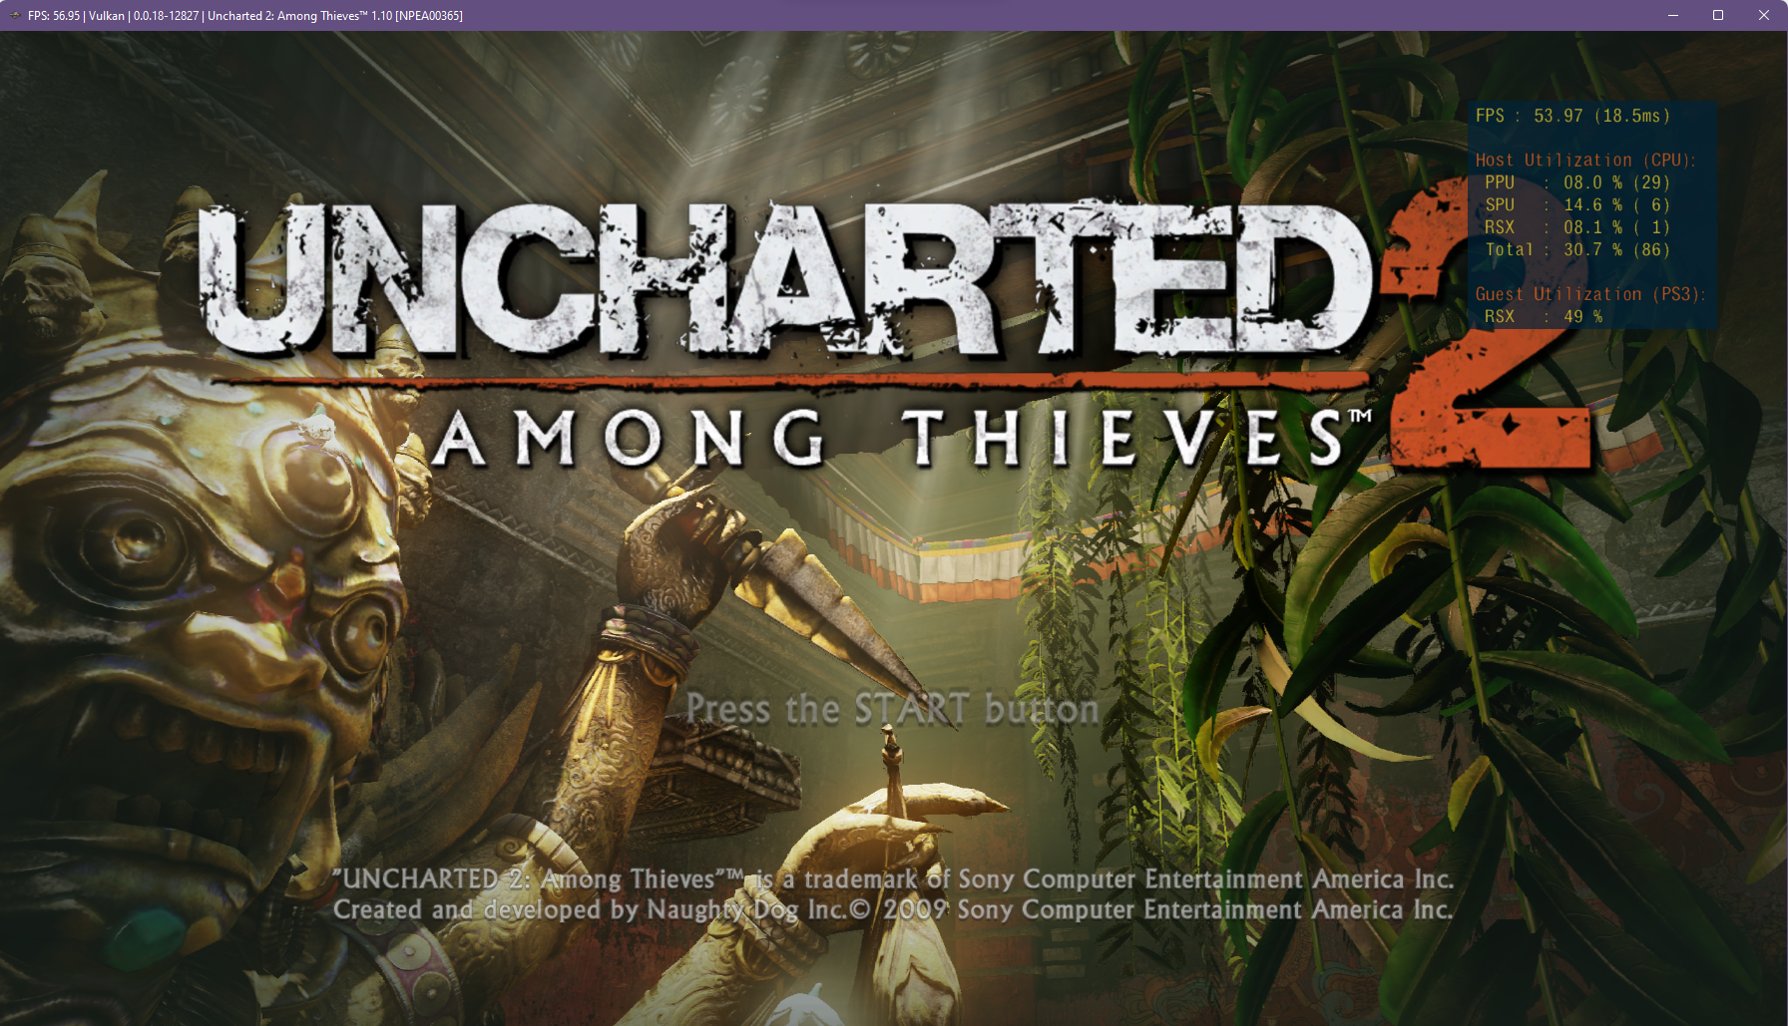Screen dimensions: 1788x1026
Task: Click the Naughty Dog Inc. copyright line
Action: [x=893, y=909]
